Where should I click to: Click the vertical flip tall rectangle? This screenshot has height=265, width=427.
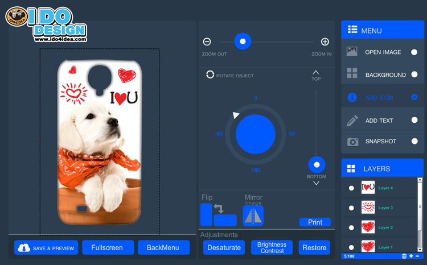206,214
